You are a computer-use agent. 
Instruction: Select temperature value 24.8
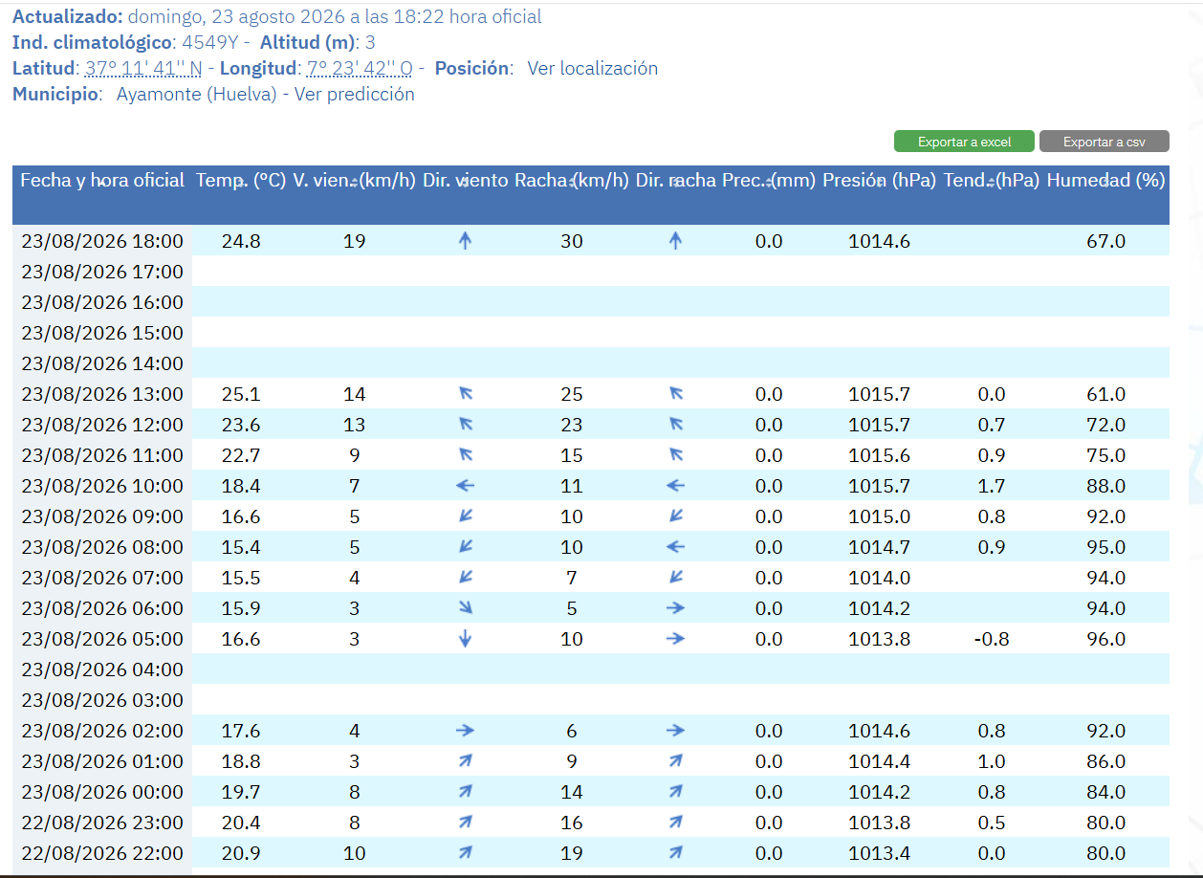(x=241, y=241)
